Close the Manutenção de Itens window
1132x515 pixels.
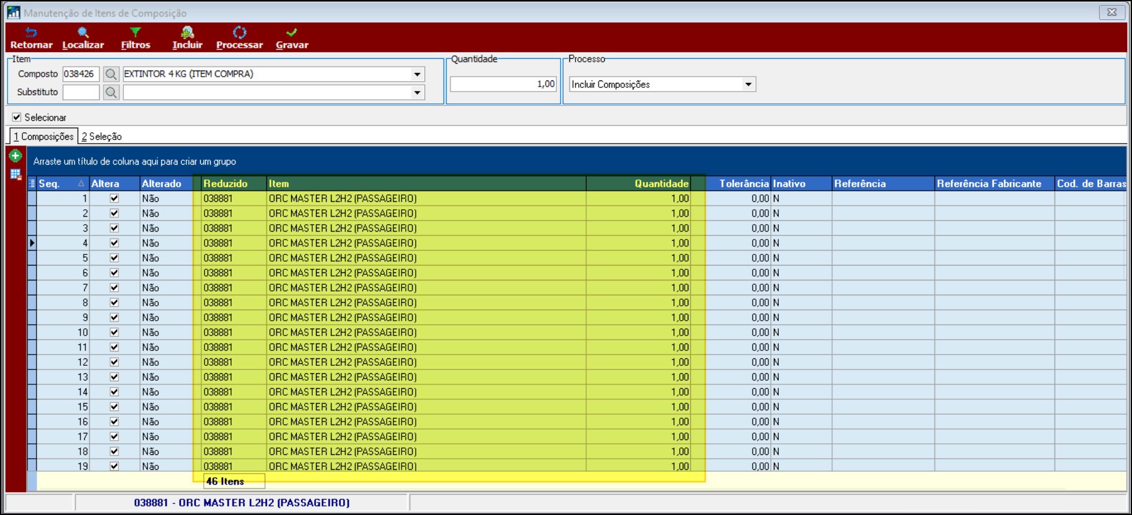[1112, 12]
